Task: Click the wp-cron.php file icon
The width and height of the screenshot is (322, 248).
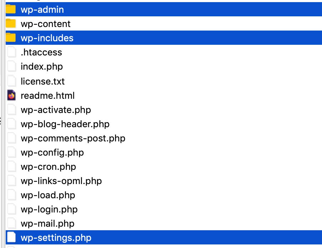Action: [11, 166]
